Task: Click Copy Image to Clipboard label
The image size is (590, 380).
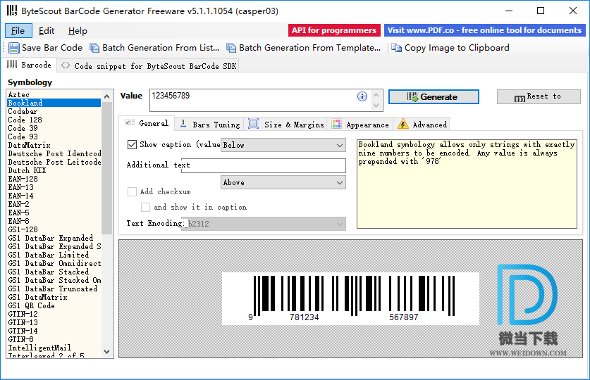Action: 457,48
